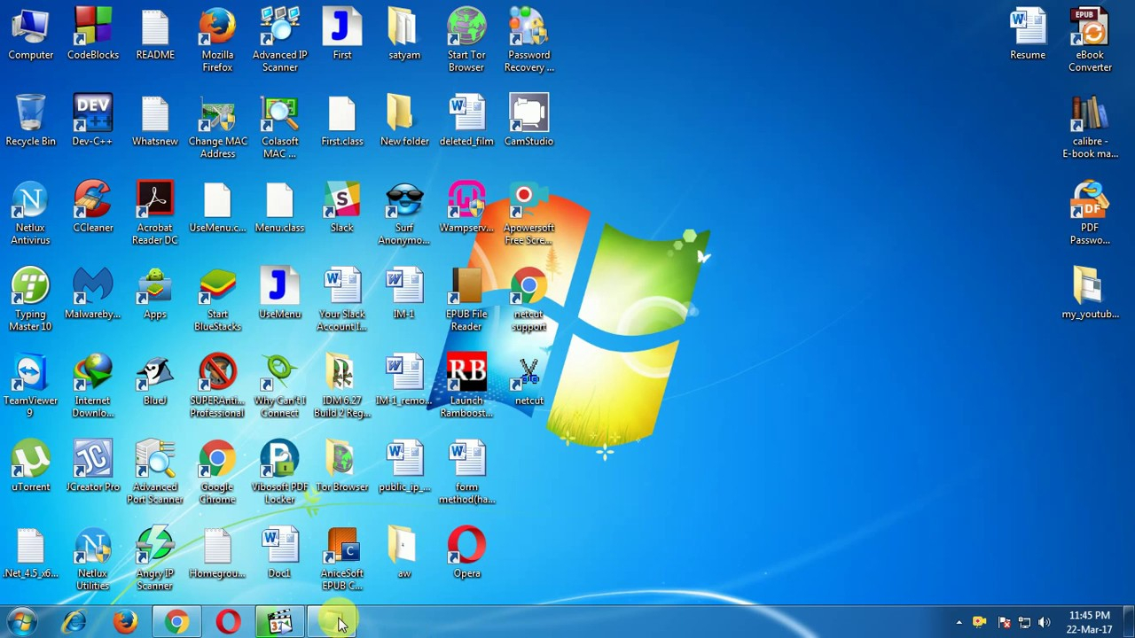Click the Advanced IP Scanner icon

point(279,41)
